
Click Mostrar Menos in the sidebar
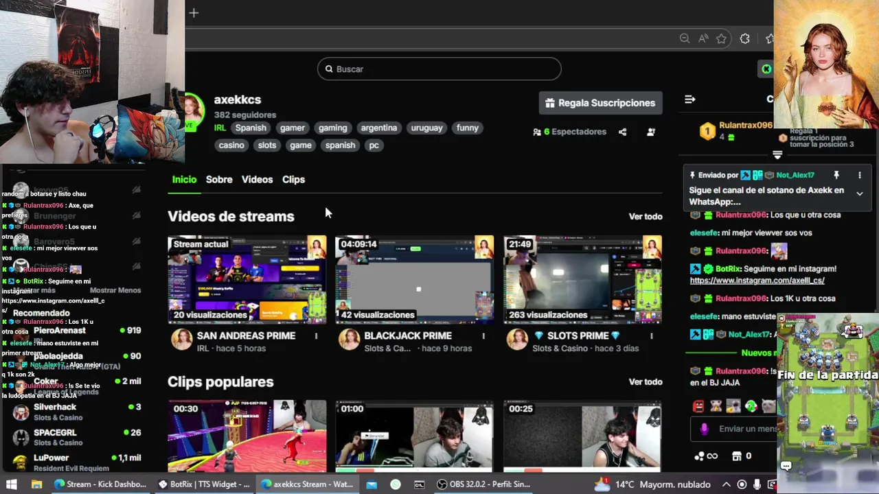click(x=115, y=290)
